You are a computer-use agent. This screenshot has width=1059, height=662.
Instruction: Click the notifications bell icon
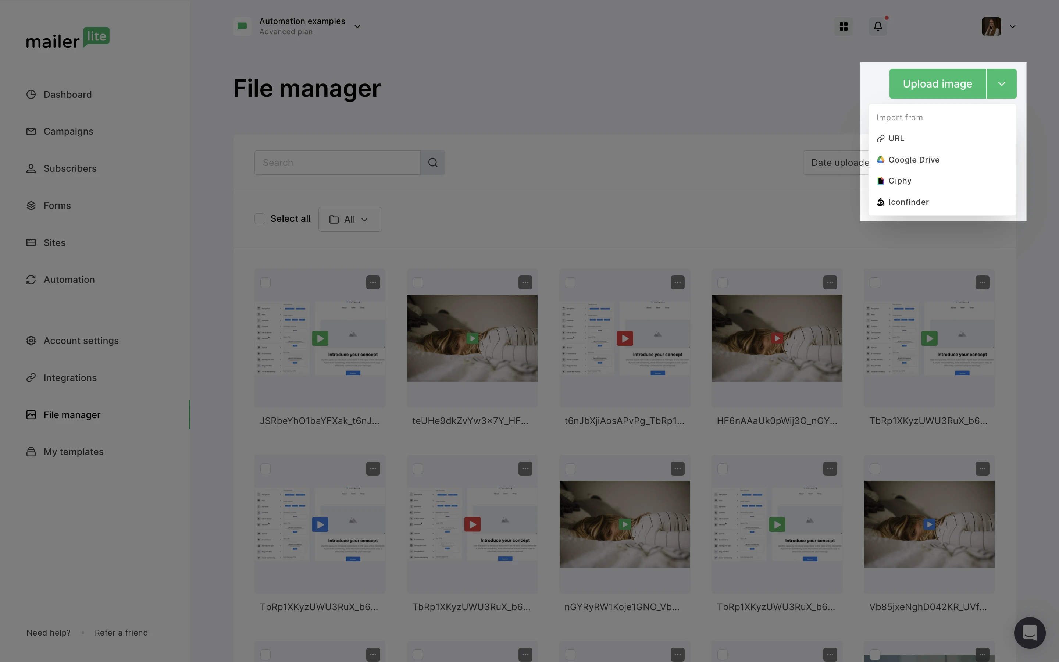[x=877, y=27]
